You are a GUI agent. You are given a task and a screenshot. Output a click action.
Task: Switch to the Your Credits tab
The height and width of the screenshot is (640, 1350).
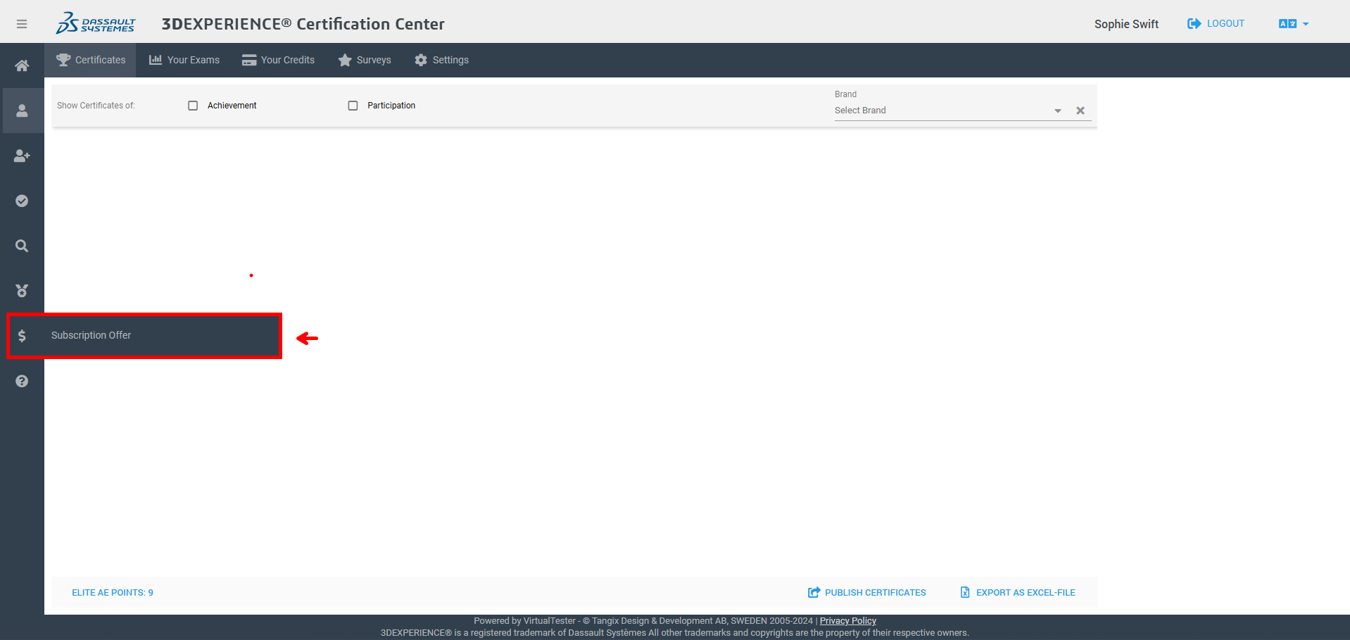click(x=278, y=60)
